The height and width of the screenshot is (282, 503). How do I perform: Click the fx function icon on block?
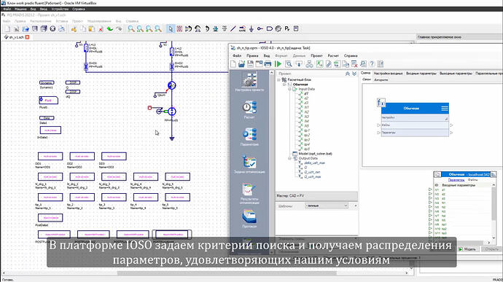(381, 103)
